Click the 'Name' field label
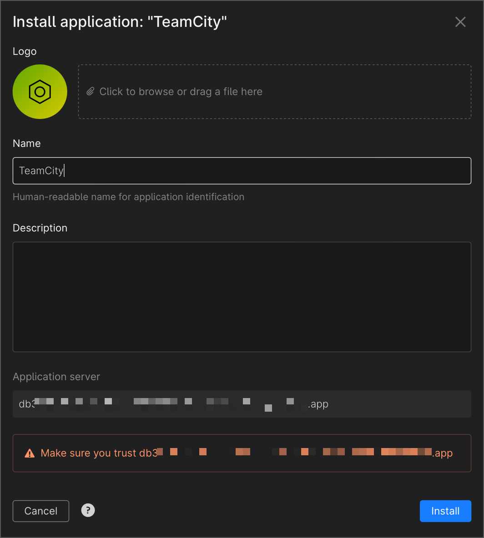 click(x=26, y=143)
